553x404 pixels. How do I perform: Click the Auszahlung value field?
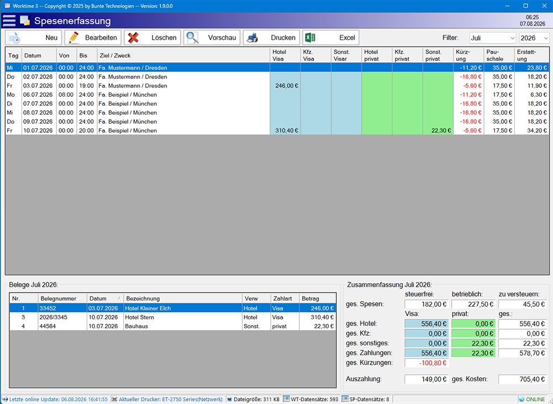point(426,379)
